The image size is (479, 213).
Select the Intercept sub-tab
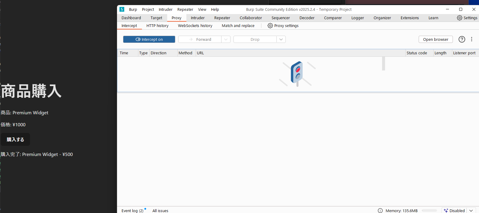click(x=129, y=25)
